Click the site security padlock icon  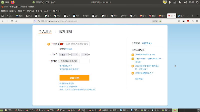pos(39,21)
